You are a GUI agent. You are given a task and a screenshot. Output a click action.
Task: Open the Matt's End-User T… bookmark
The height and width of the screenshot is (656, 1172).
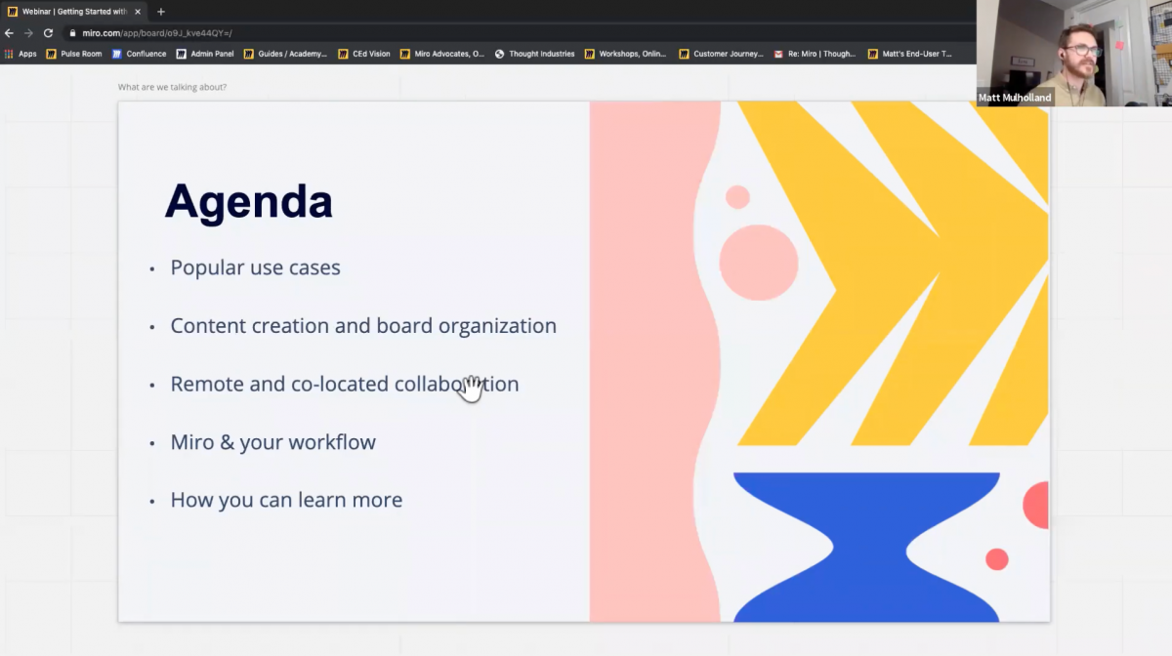[x=909, y=54]
